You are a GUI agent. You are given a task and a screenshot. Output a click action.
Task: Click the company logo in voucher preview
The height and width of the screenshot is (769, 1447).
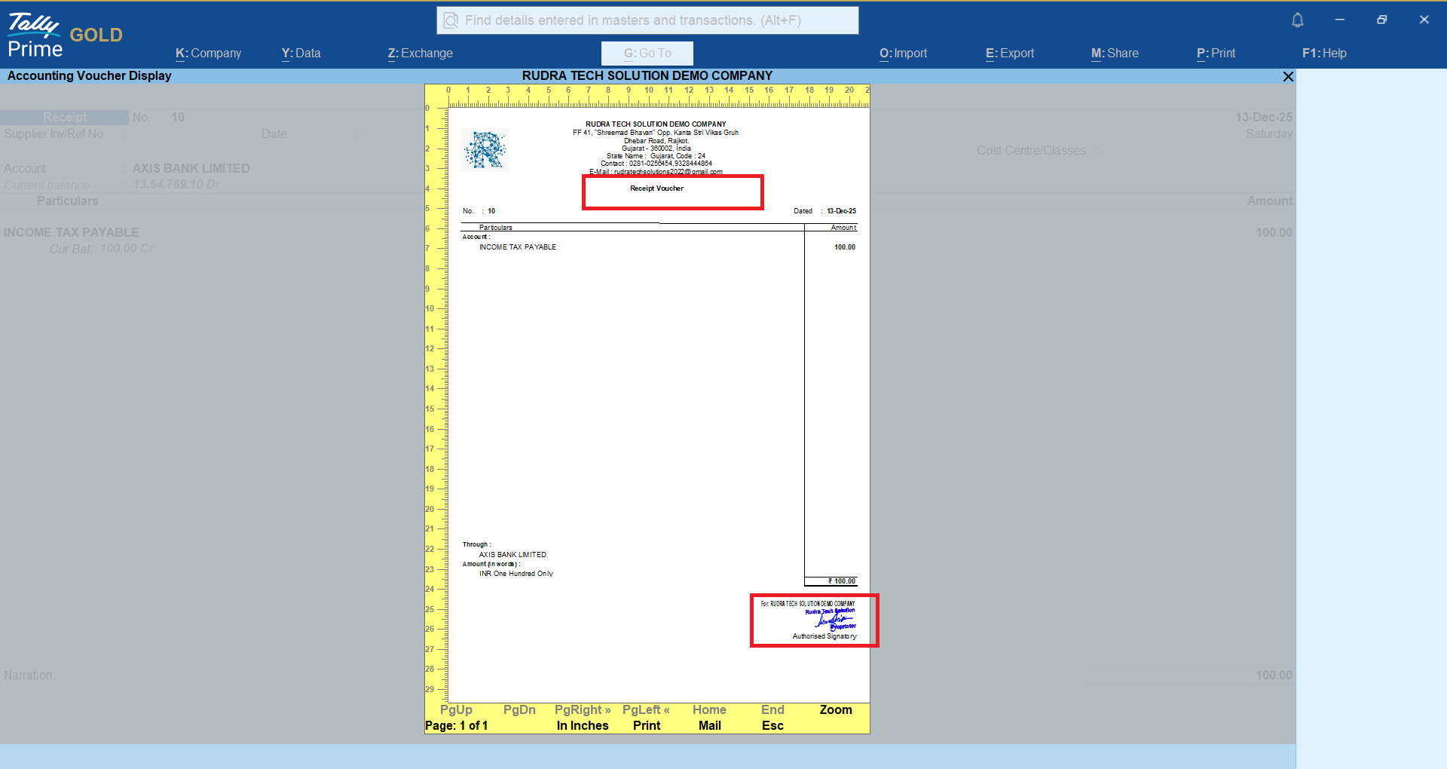click(485, 149)
